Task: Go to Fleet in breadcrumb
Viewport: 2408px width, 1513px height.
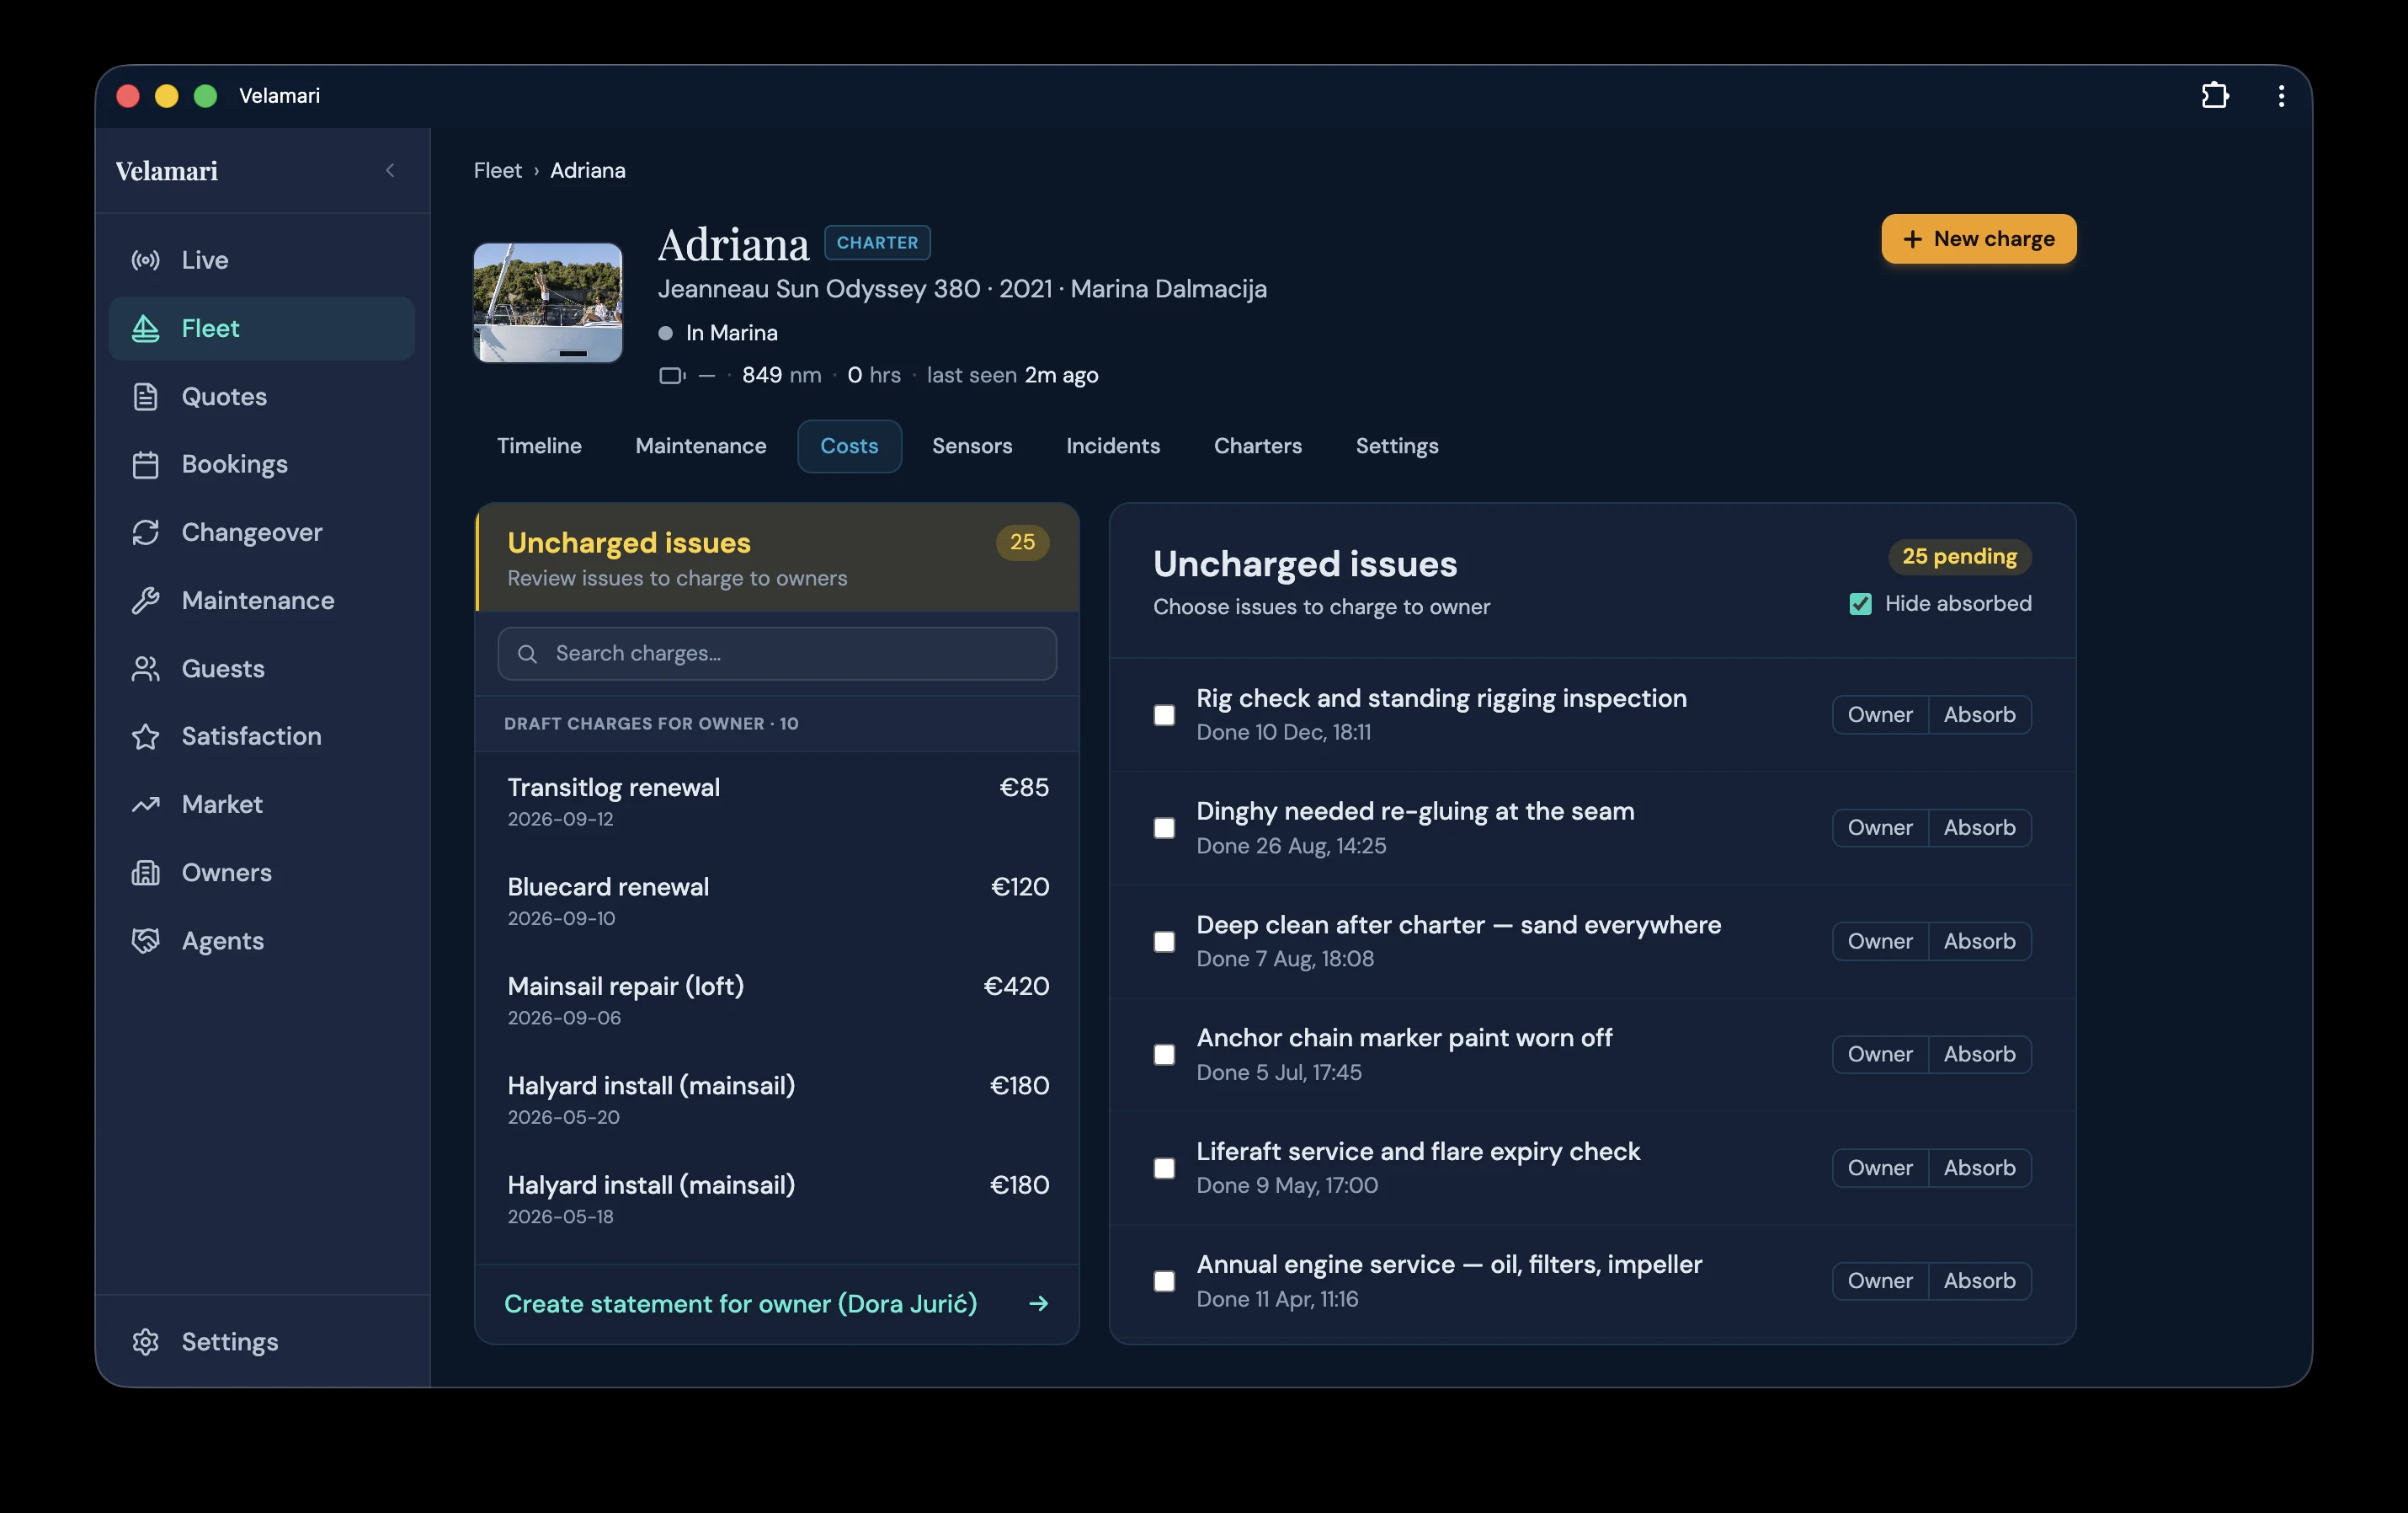Action: point(497,171)
